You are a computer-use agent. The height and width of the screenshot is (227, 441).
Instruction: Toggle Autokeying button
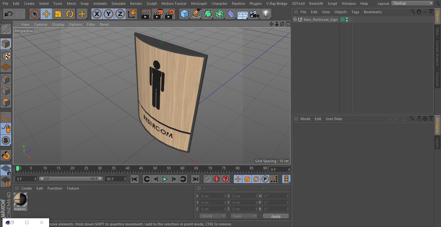click(x=217, y=179)
